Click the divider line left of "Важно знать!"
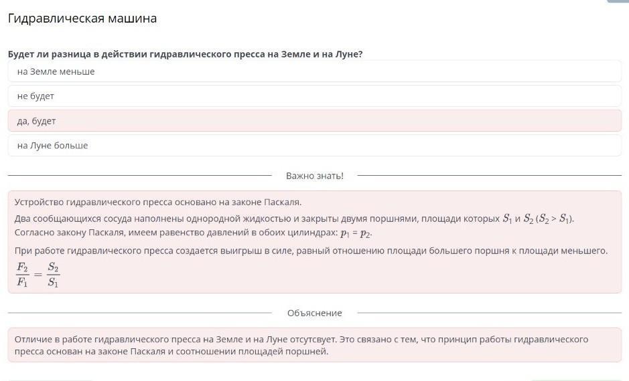 click(139, 176)
